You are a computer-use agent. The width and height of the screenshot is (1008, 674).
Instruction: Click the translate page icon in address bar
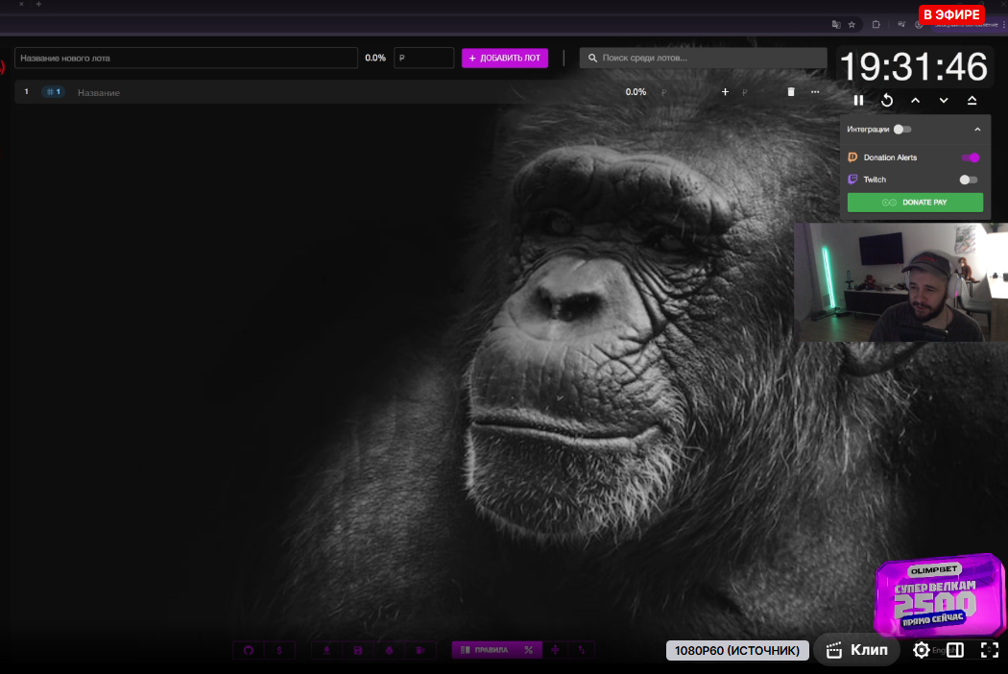(x=836, y=24)
